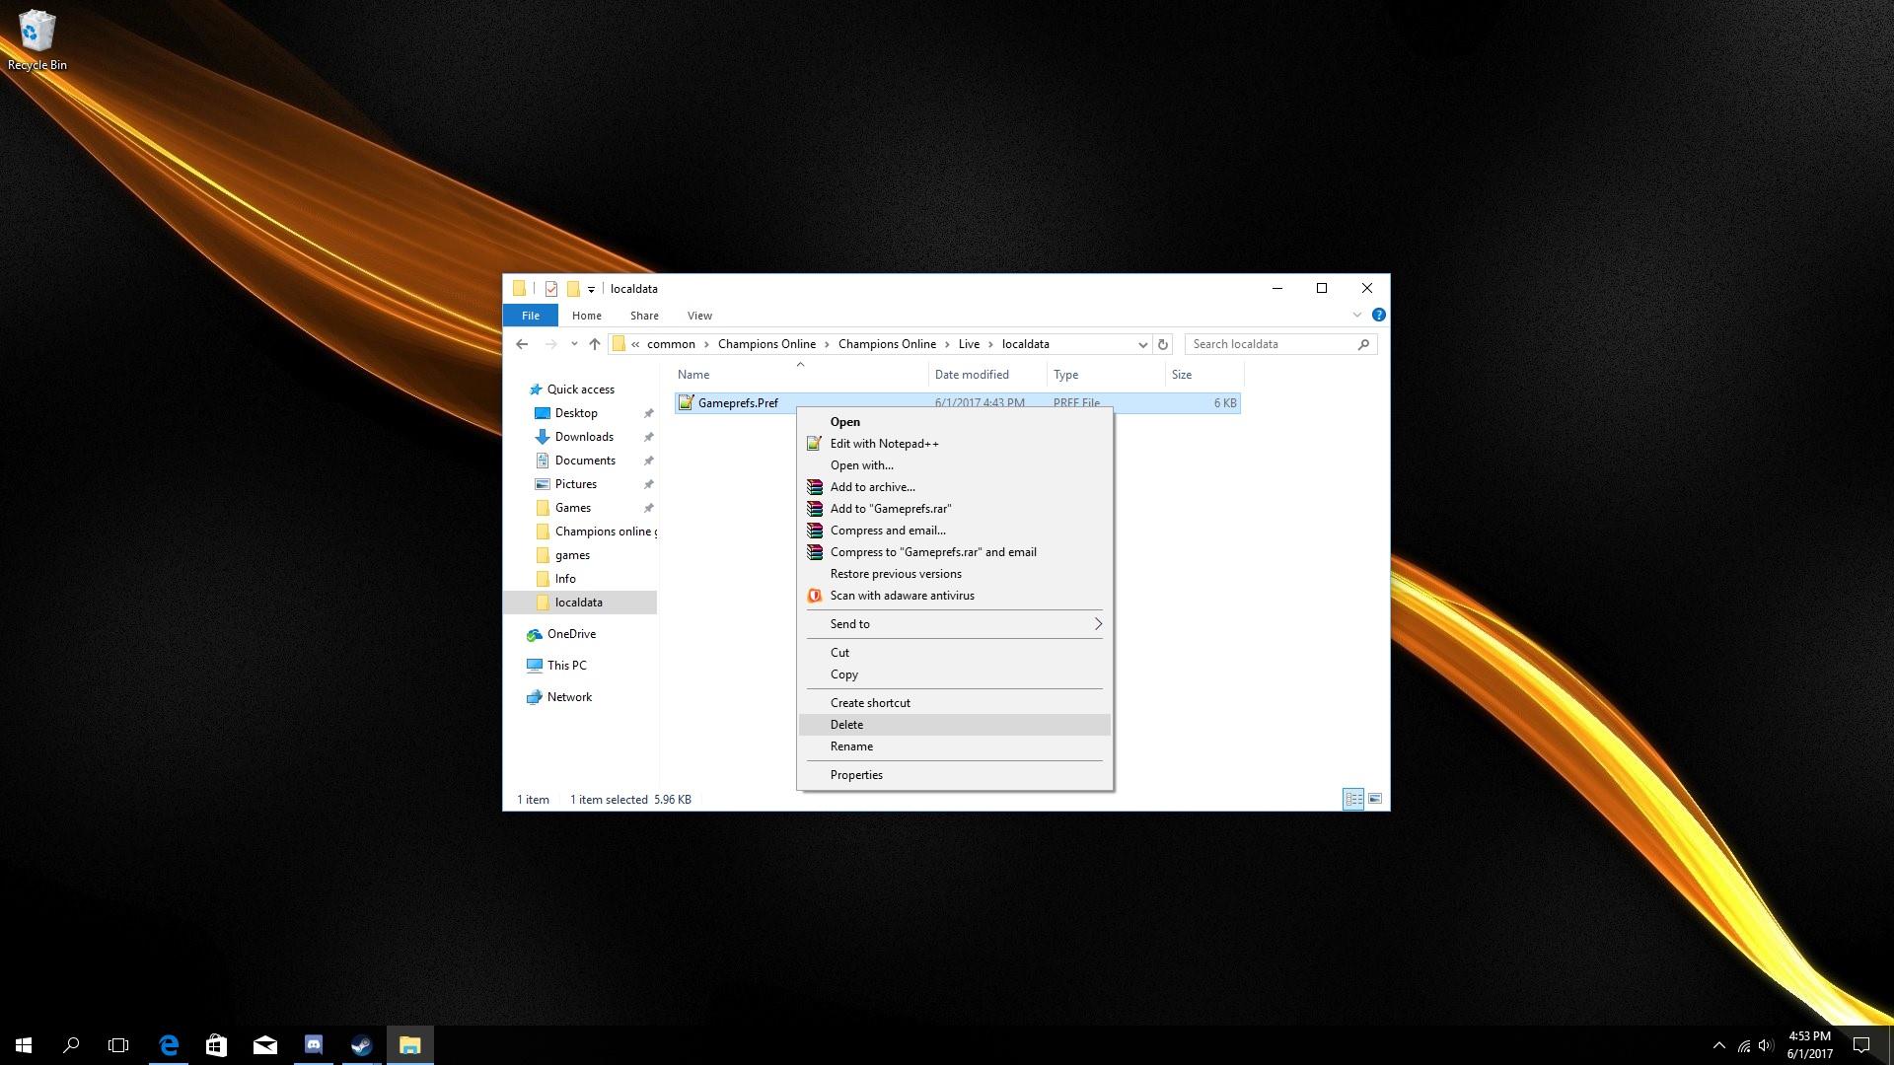The image size is (1894, 1065).
Task: Switch to details view button
Action: tap(1353, 799)
